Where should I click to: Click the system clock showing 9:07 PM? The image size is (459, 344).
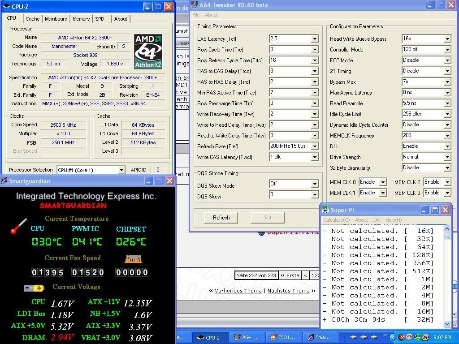(442, 337)
